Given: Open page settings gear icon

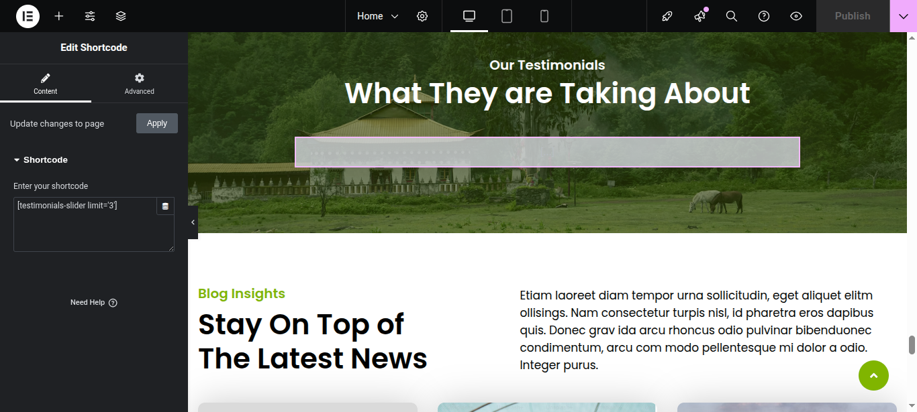Looking at the screenshot, I should tap(422, 16).
